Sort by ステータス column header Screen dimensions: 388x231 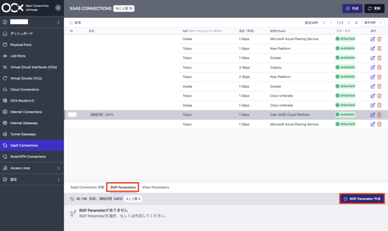(343, 31)
